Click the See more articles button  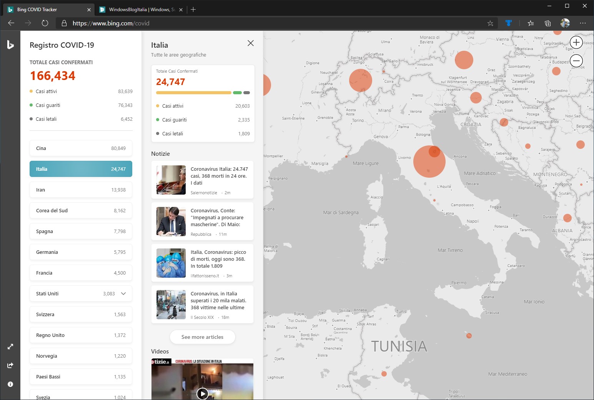202,337
